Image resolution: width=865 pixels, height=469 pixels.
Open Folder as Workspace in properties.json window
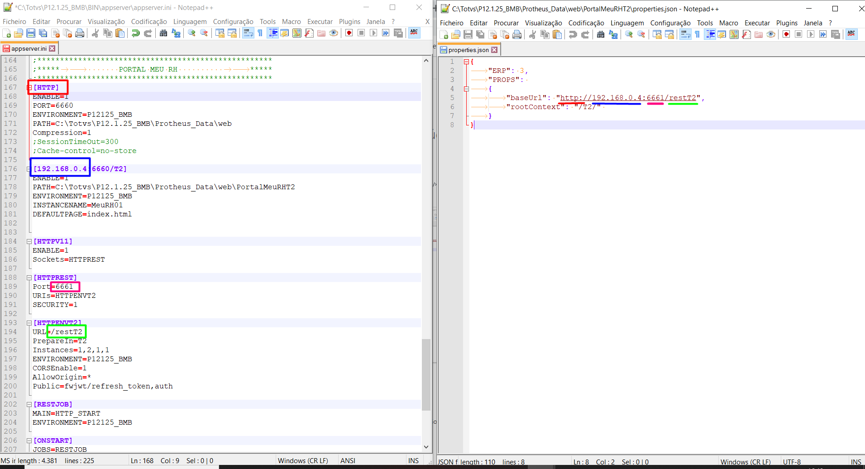point(759,34)
